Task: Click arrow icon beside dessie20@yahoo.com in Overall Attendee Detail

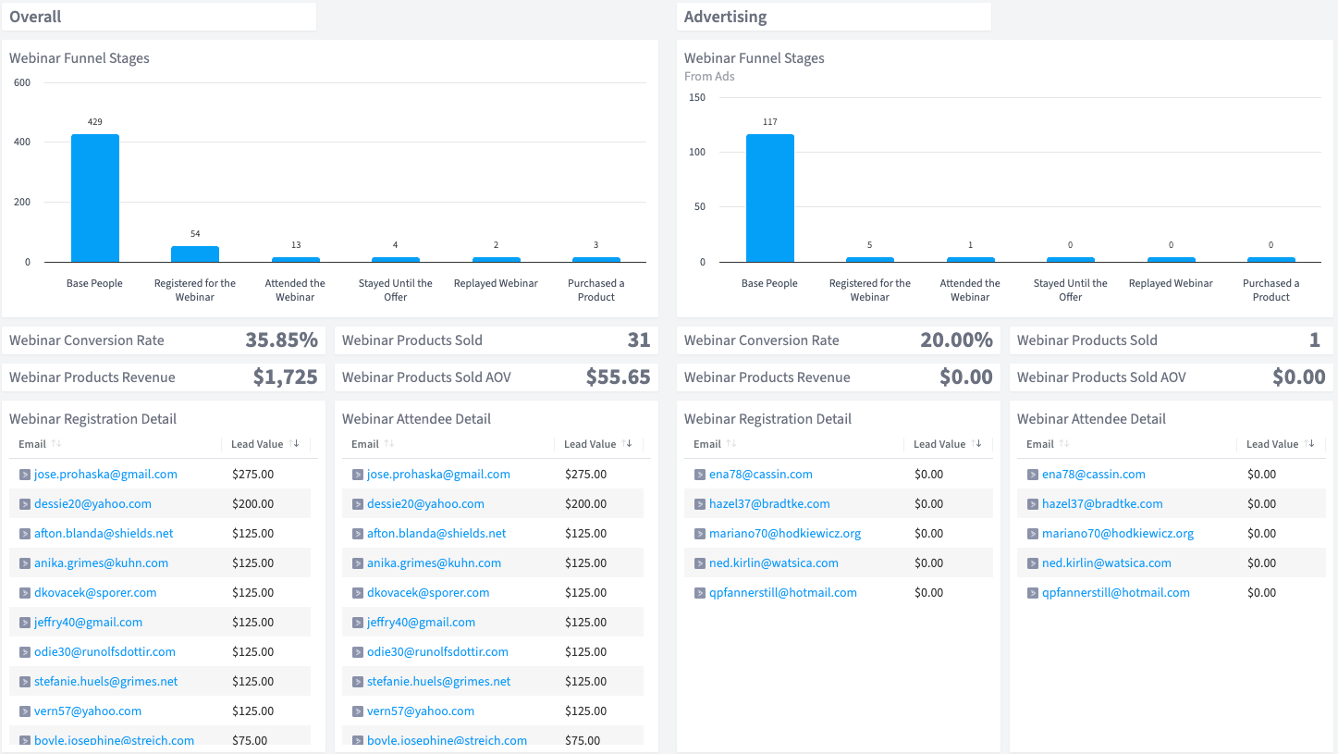Action: point(358,504)
